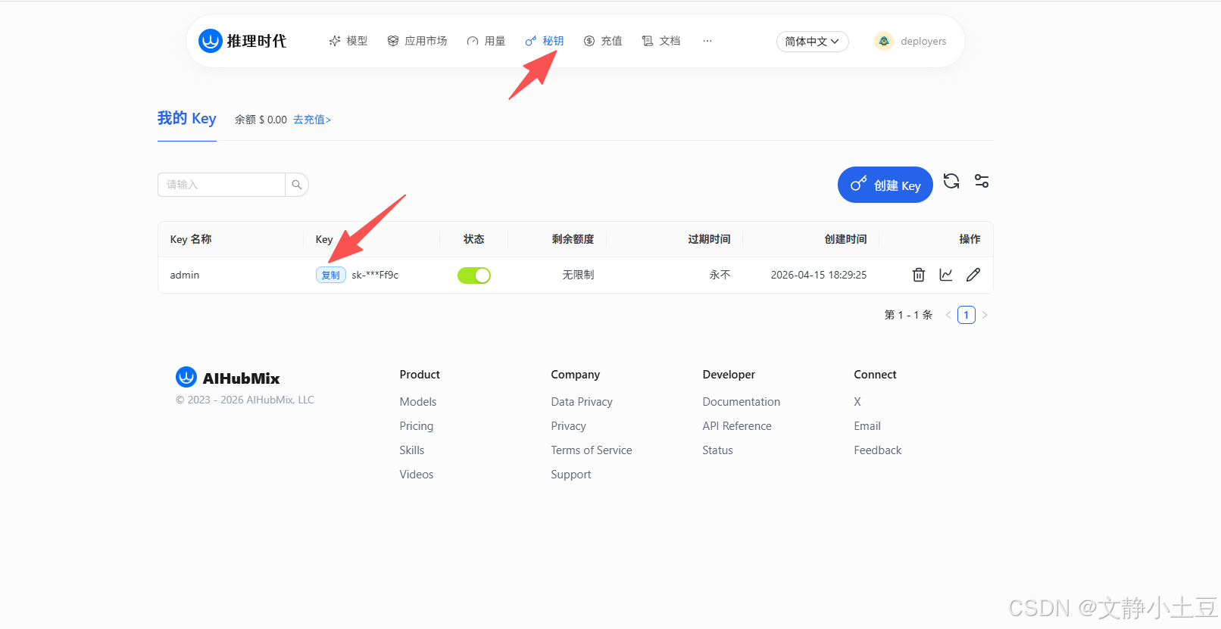This screenshot has height=629, width=1221.
Task: Open the table filter settings icon
Action: tap(982, 181)
